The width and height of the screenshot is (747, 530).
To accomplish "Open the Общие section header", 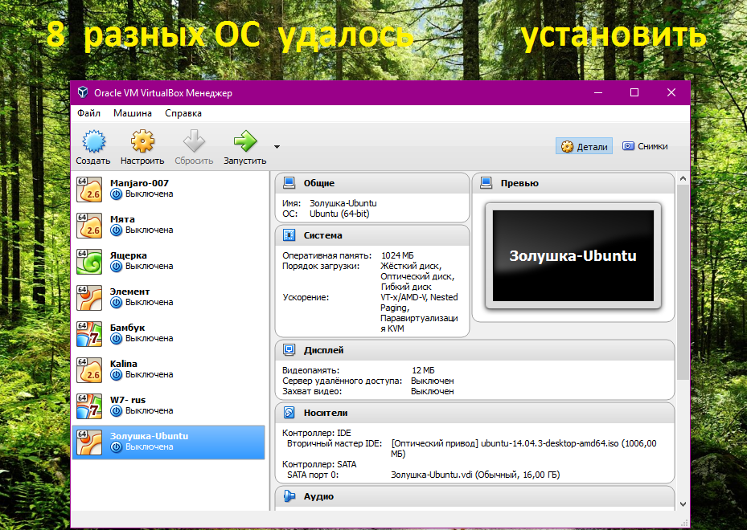I will coord(372,183).
